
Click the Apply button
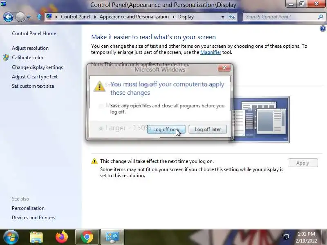(x=303, y=163)
